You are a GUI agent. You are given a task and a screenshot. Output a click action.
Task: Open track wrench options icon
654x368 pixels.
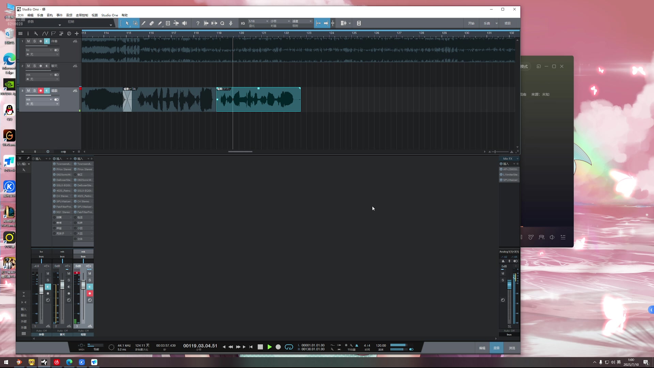[36, 33]
